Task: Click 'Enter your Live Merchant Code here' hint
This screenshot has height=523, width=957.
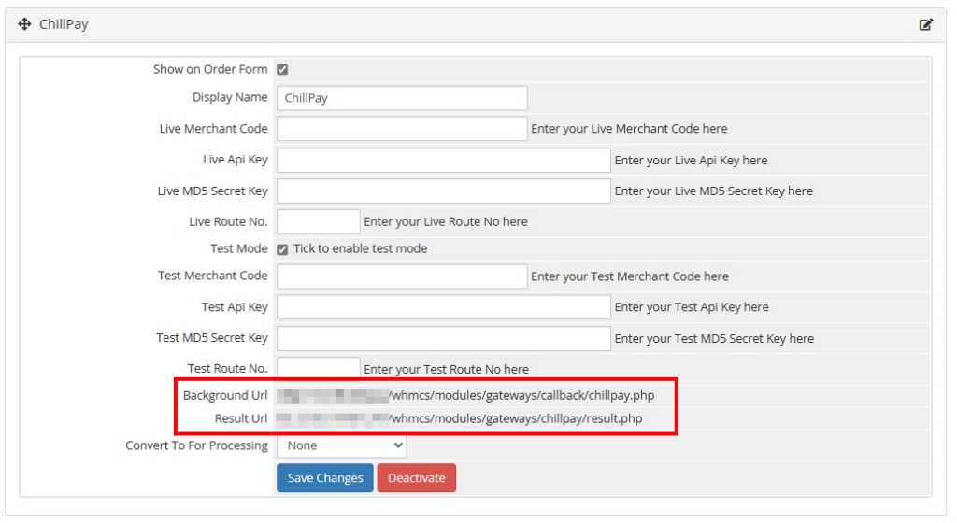Action: pos(629,129)
